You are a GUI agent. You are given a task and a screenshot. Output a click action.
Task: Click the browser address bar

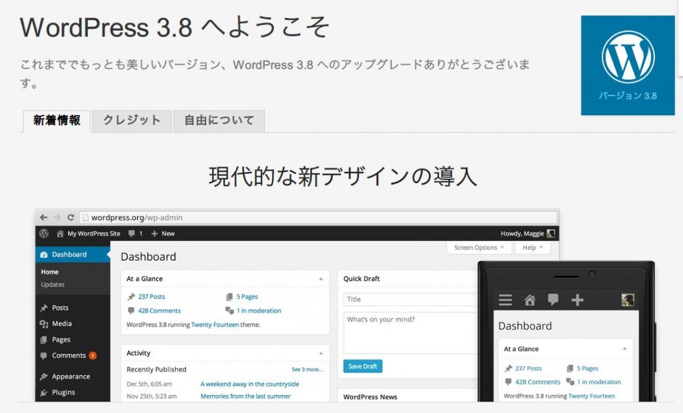(x=320, y=217)
